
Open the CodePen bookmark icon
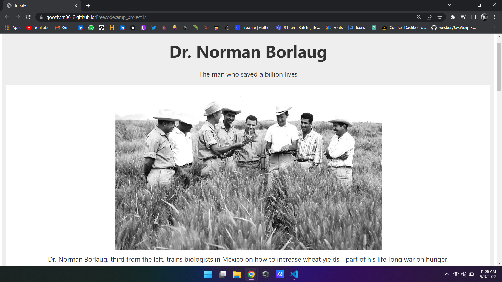click(x=101, y=28)
